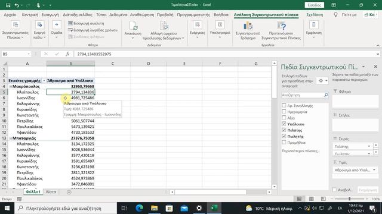Uncheck the Πελάτης field checkbox
The width and height of the screenshot is (382, 214).
(284, 130)
